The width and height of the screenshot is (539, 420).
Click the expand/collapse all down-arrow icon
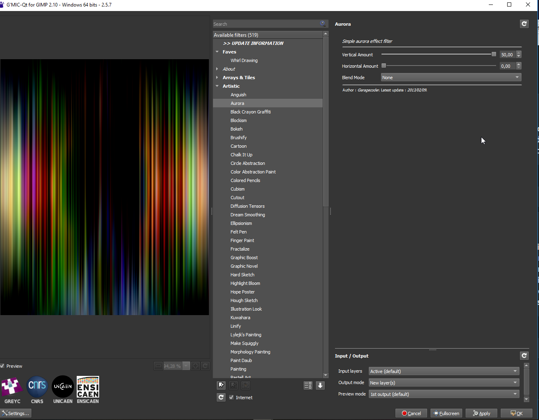pos(320,385)
